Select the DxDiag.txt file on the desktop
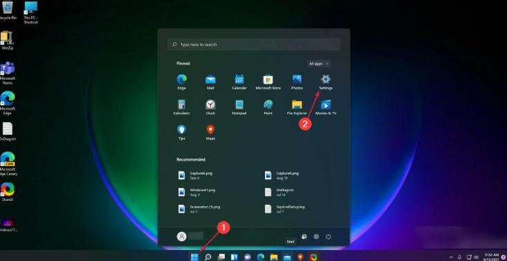Image resolution: width=507 pixels, height=261 pixels. 8,132
